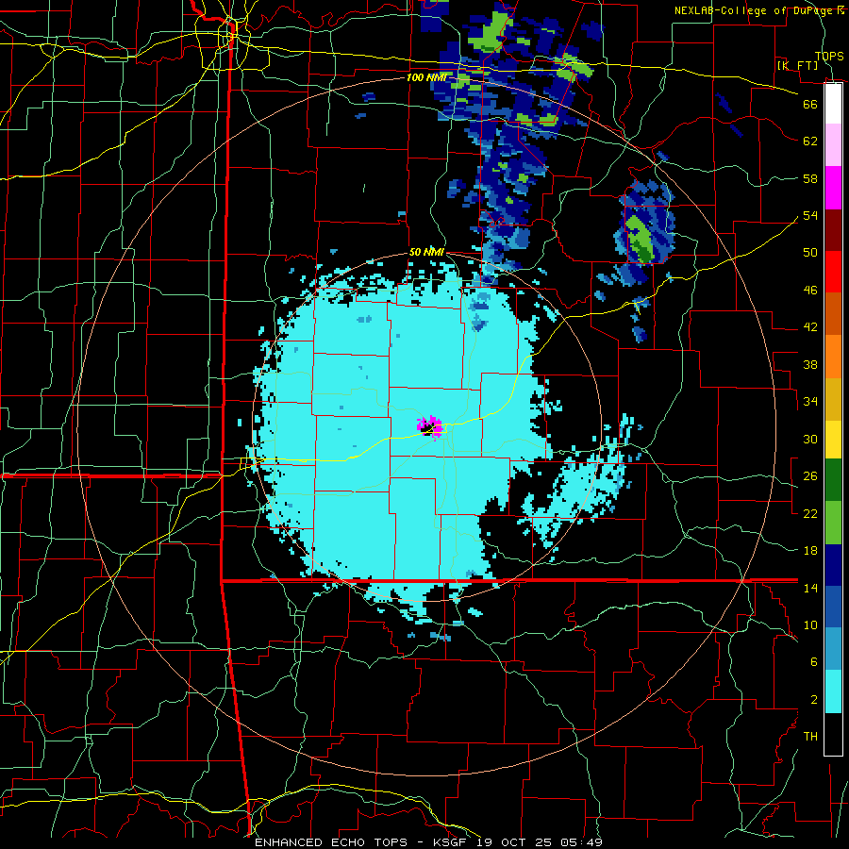Select the magenta legend swatch

click(833, 188)
